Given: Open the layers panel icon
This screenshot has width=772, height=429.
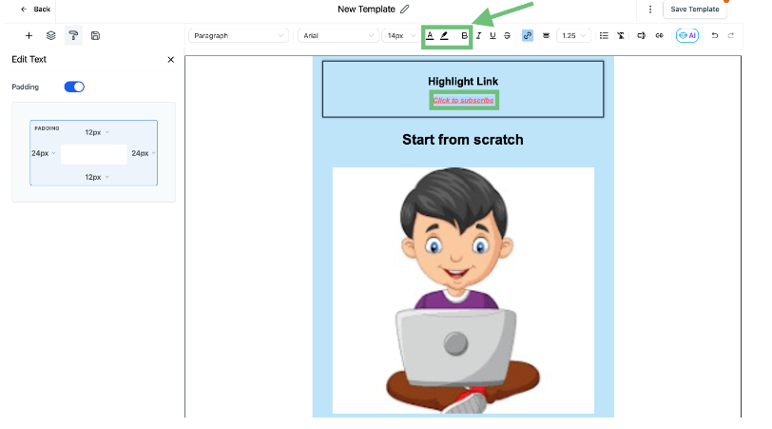Looking at the screenshot, I should coord(51,35).
